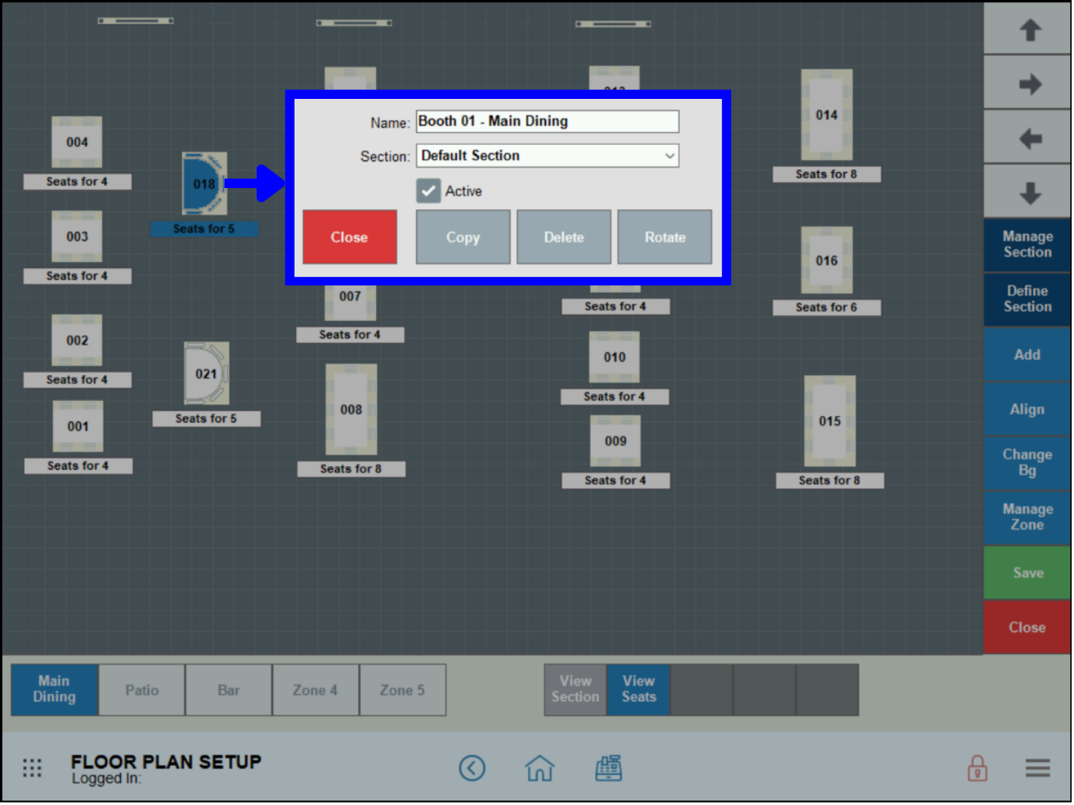Image resolution: width=1074 pixels, height=805 pixels.
Task: Switch to the Patio tab
Action: coord(141,689)
